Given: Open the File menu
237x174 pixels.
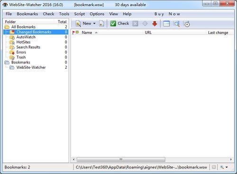Looking at the screenshot, I should tap(9, 14).
